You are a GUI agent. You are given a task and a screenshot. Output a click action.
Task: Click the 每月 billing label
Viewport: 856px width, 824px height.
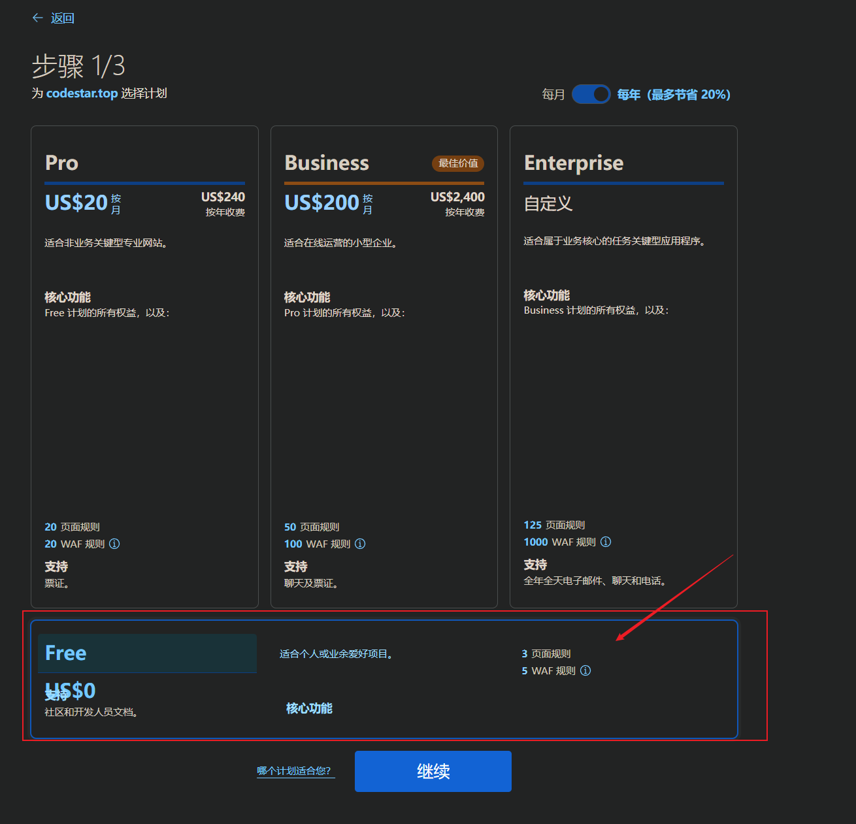(x=553, y=95)
